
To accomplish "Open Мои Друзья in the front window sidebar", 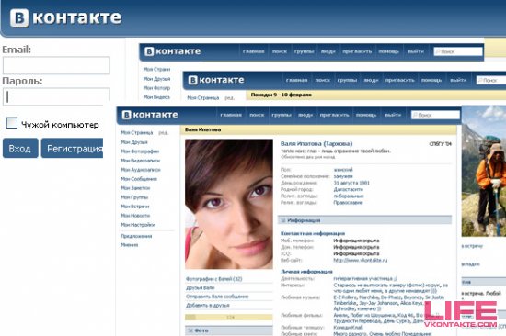I will [x=134, y=142].
